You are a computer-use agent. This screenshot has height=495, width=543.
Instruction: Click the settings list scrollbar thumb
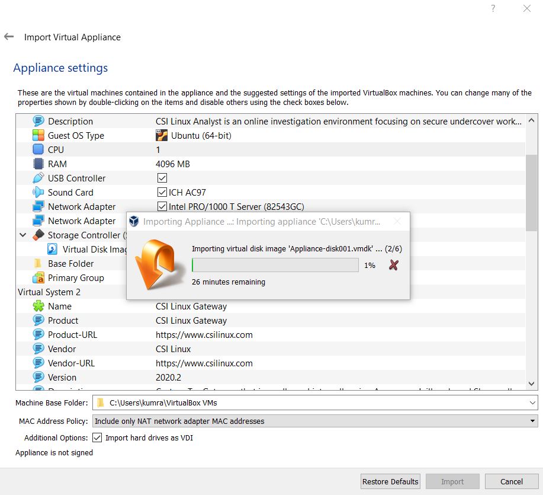531,193
